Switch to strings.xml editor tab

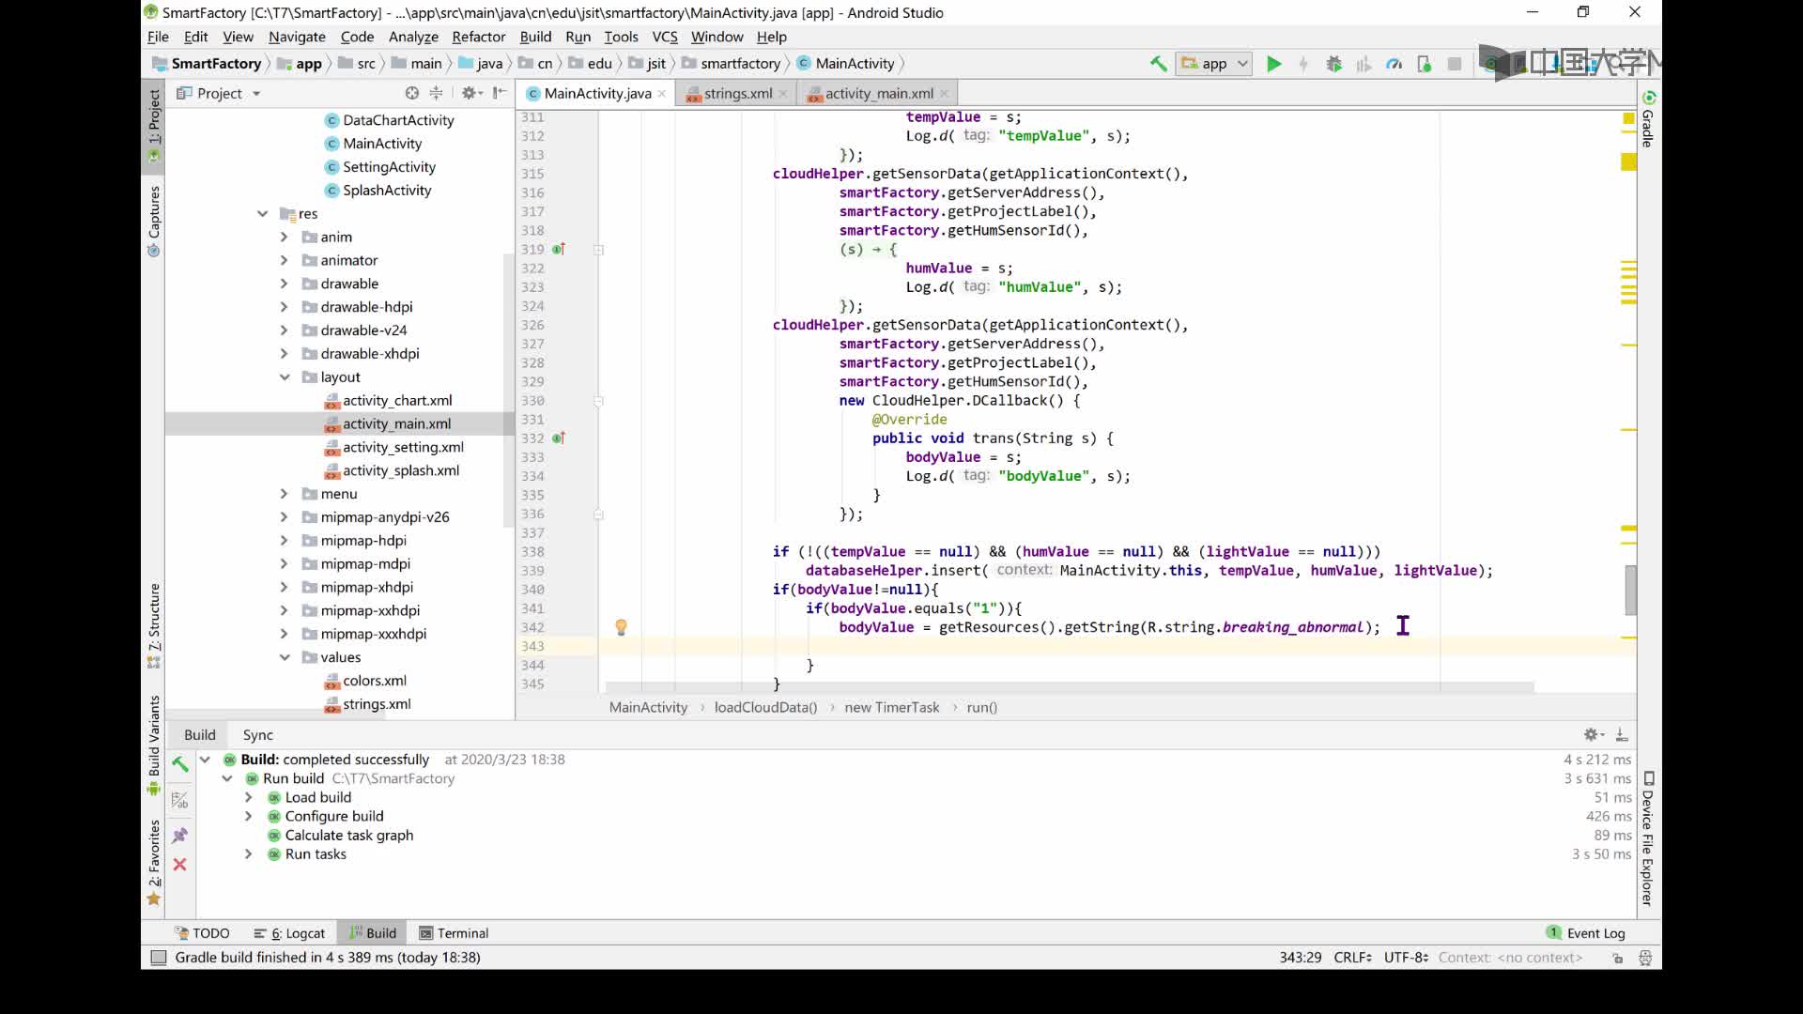point(737,93)
